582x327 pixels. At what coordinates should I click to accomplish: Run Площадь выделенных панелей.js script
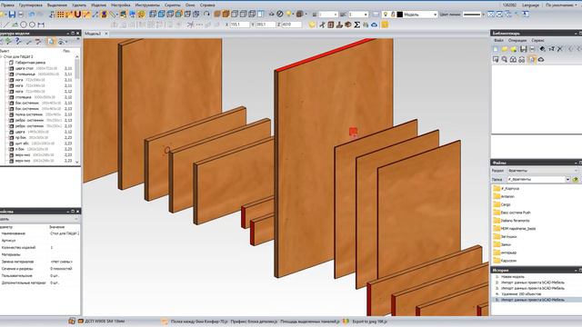coord(309,321)
